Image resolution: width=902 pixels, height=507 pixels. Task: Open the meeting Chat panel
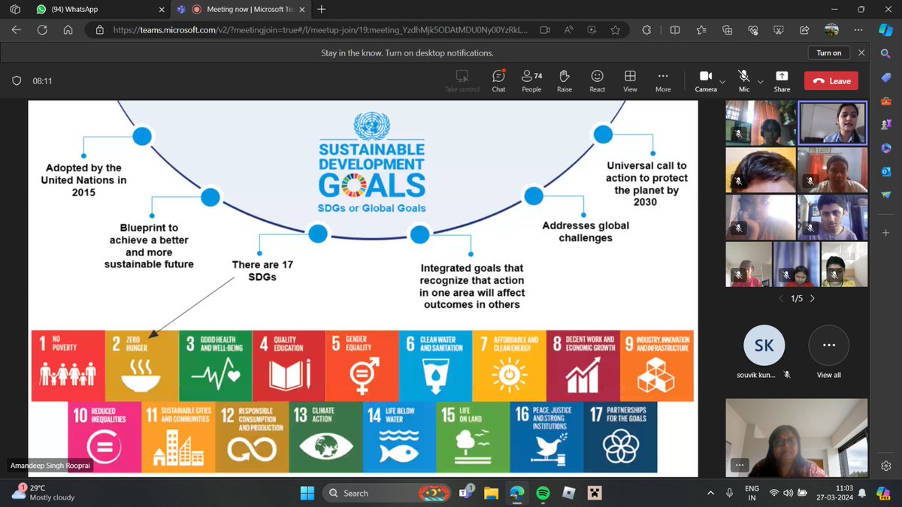point(498,80)
